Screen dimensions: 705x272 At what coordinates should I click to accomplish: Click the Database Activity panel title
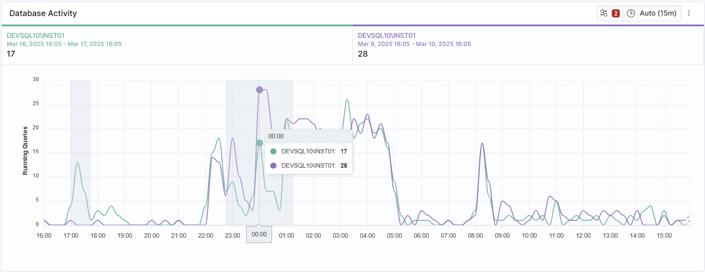point(43,13)
